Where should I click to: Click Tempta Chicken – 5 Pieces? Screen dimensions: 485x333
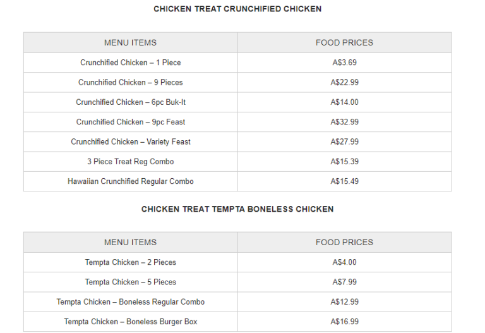click(130, 282)
